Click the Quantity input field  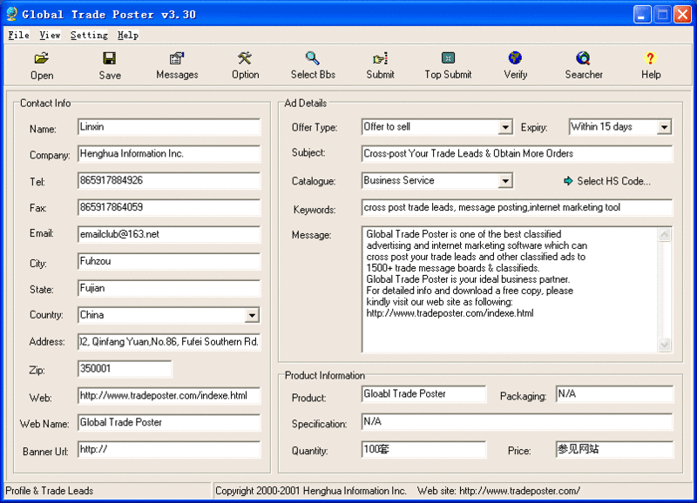(423, 450)
